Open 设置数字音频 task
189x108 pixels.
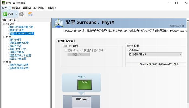click(x=17, y=52)
